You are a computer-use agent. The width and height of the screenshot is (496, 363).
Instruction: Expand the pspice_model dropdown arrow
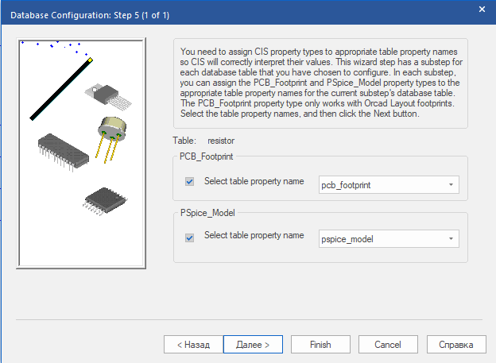451,239
